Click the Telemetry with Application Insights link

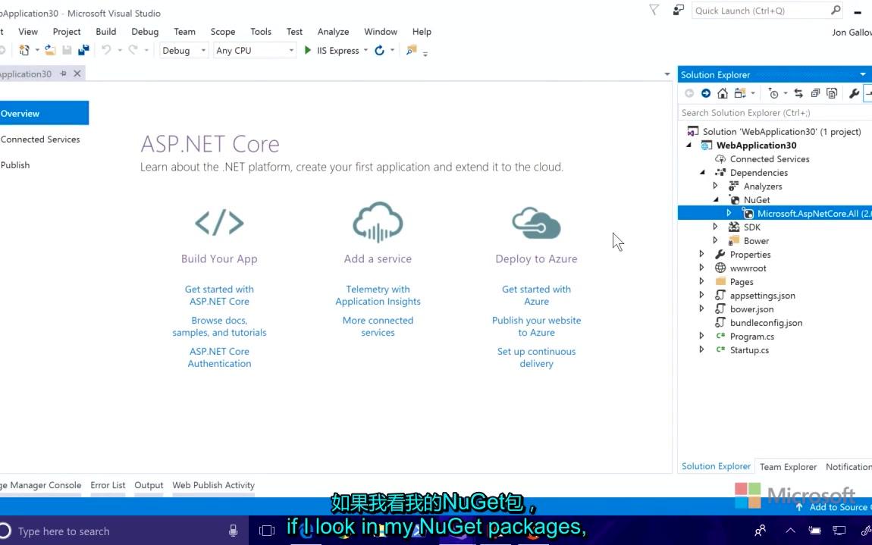click(378, 295)
